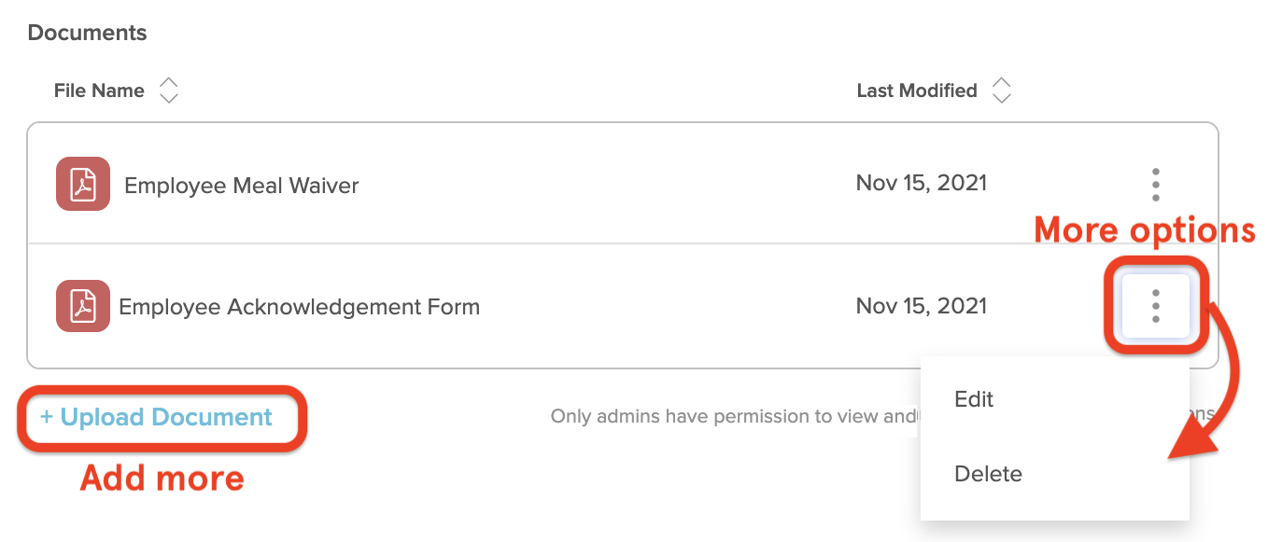Click the plus sign before Upload Document
1268x542 pixels.
tap(47, 417)
